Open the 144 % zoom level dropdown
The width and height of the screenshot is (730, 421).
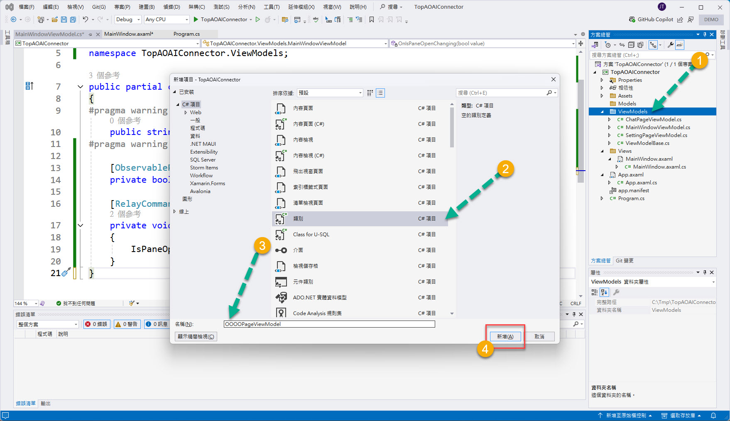tap(26, 304)
